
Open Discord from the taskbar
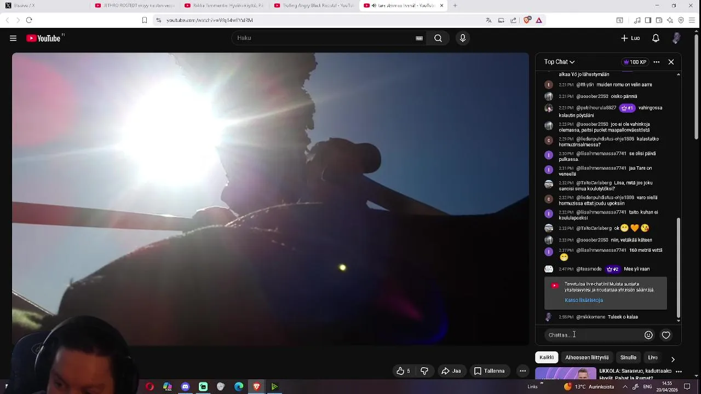tap(185, 387)
